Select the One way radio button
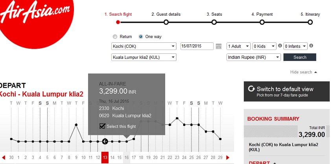The height and width of the screenshot is (164, 331). coord(141,36)
